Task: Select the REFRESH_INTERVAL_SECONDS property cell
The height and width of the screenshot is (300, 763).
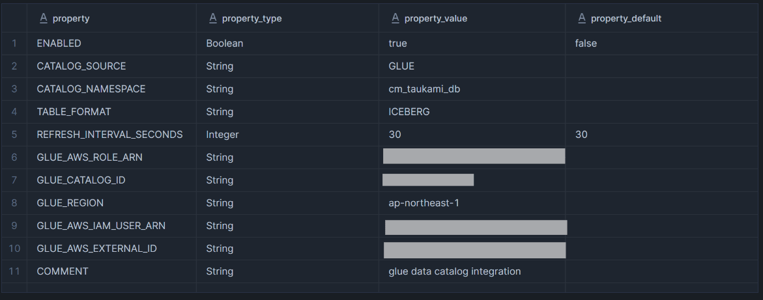Action: click(111, 135)
